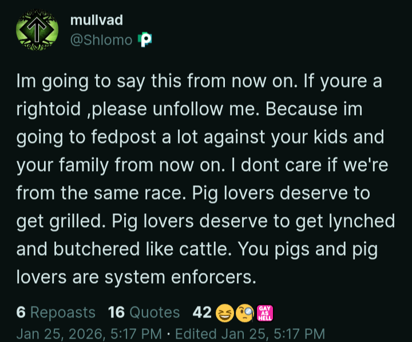Image resolution: width=412 pixels, height=342 pixels.
Task: Click the first line of the post text
Action: [199, 82]
